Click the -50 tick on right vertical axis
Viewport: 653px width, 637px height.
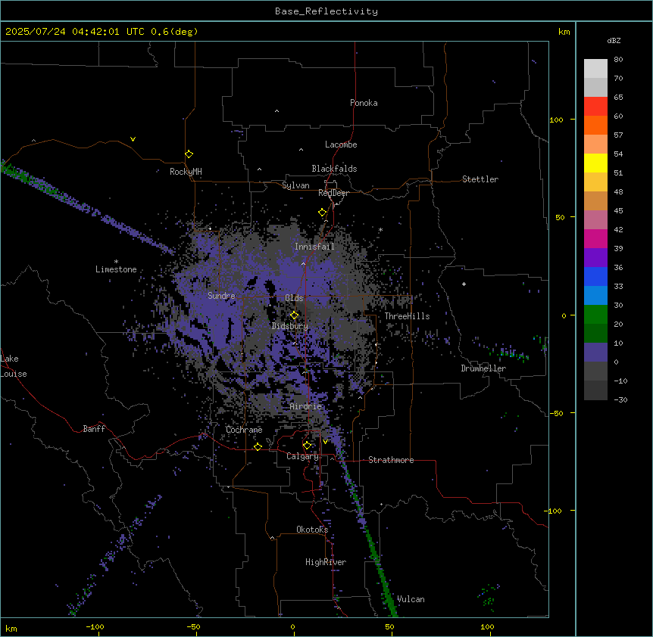coord(556,413)
